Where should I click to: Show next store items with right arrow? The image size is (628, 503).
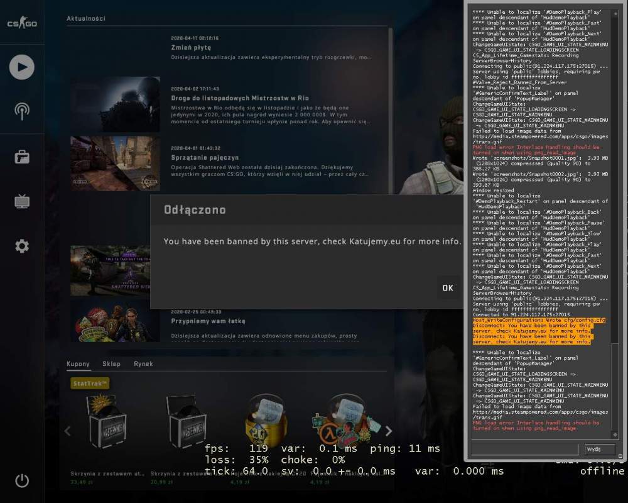[x=389, y=431]
